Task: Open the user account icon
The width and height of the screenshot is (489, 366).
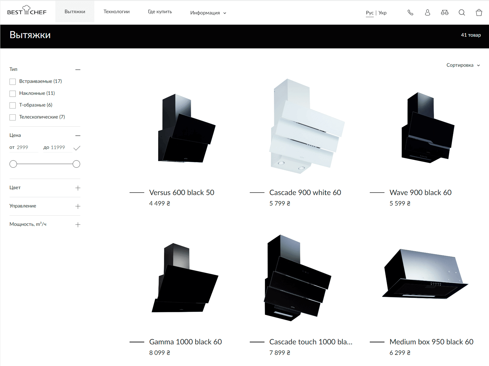Action: click(x=428, y=13)
